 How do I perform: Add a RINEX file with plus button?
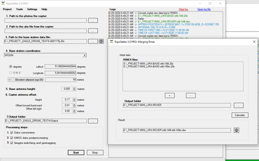coord(170,96)
